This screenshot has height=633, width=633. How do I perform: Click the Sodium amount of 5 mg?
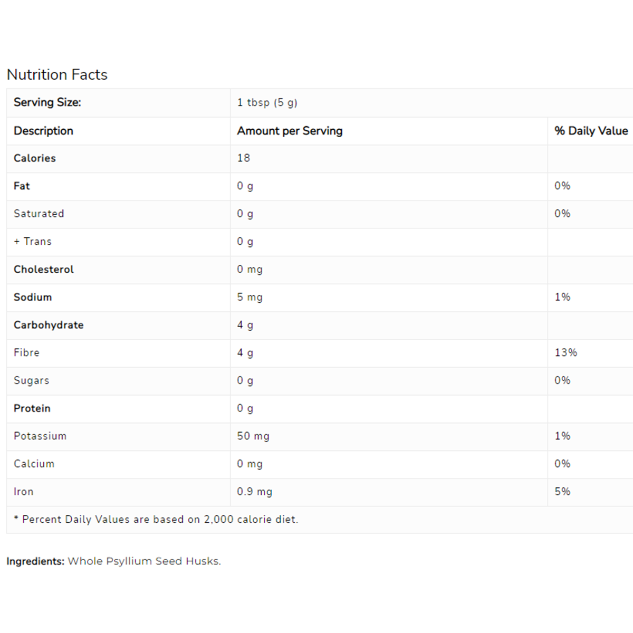250,298
